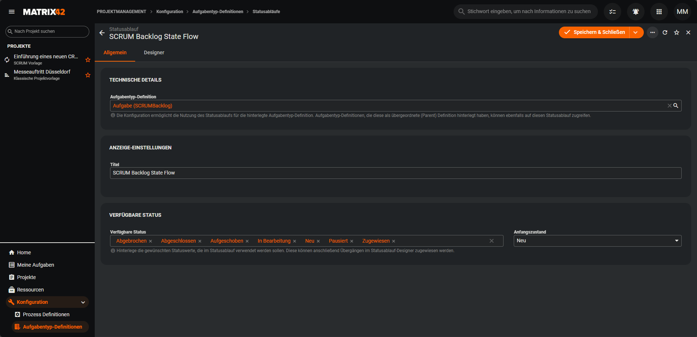Remove the Pausiert status tag
This screenshot has height=337, width=697.
click(352, 241)
